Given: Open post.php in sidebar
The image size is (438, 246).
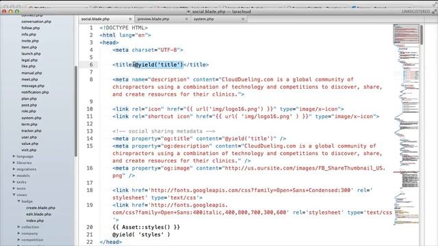Looking at the screenshot, I should click(29, 105).
